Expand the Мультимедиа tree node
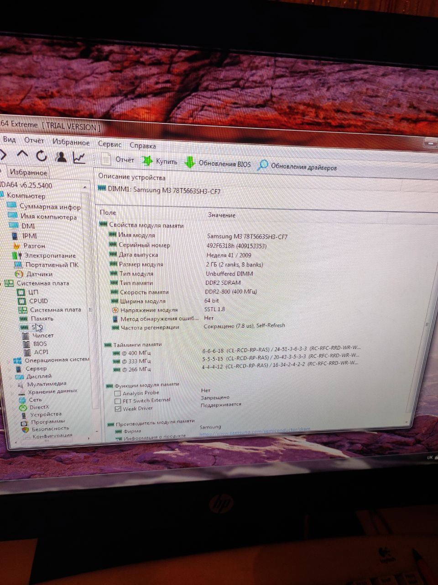This screenshot has width=438, height=585. click(x=14, y=384)
